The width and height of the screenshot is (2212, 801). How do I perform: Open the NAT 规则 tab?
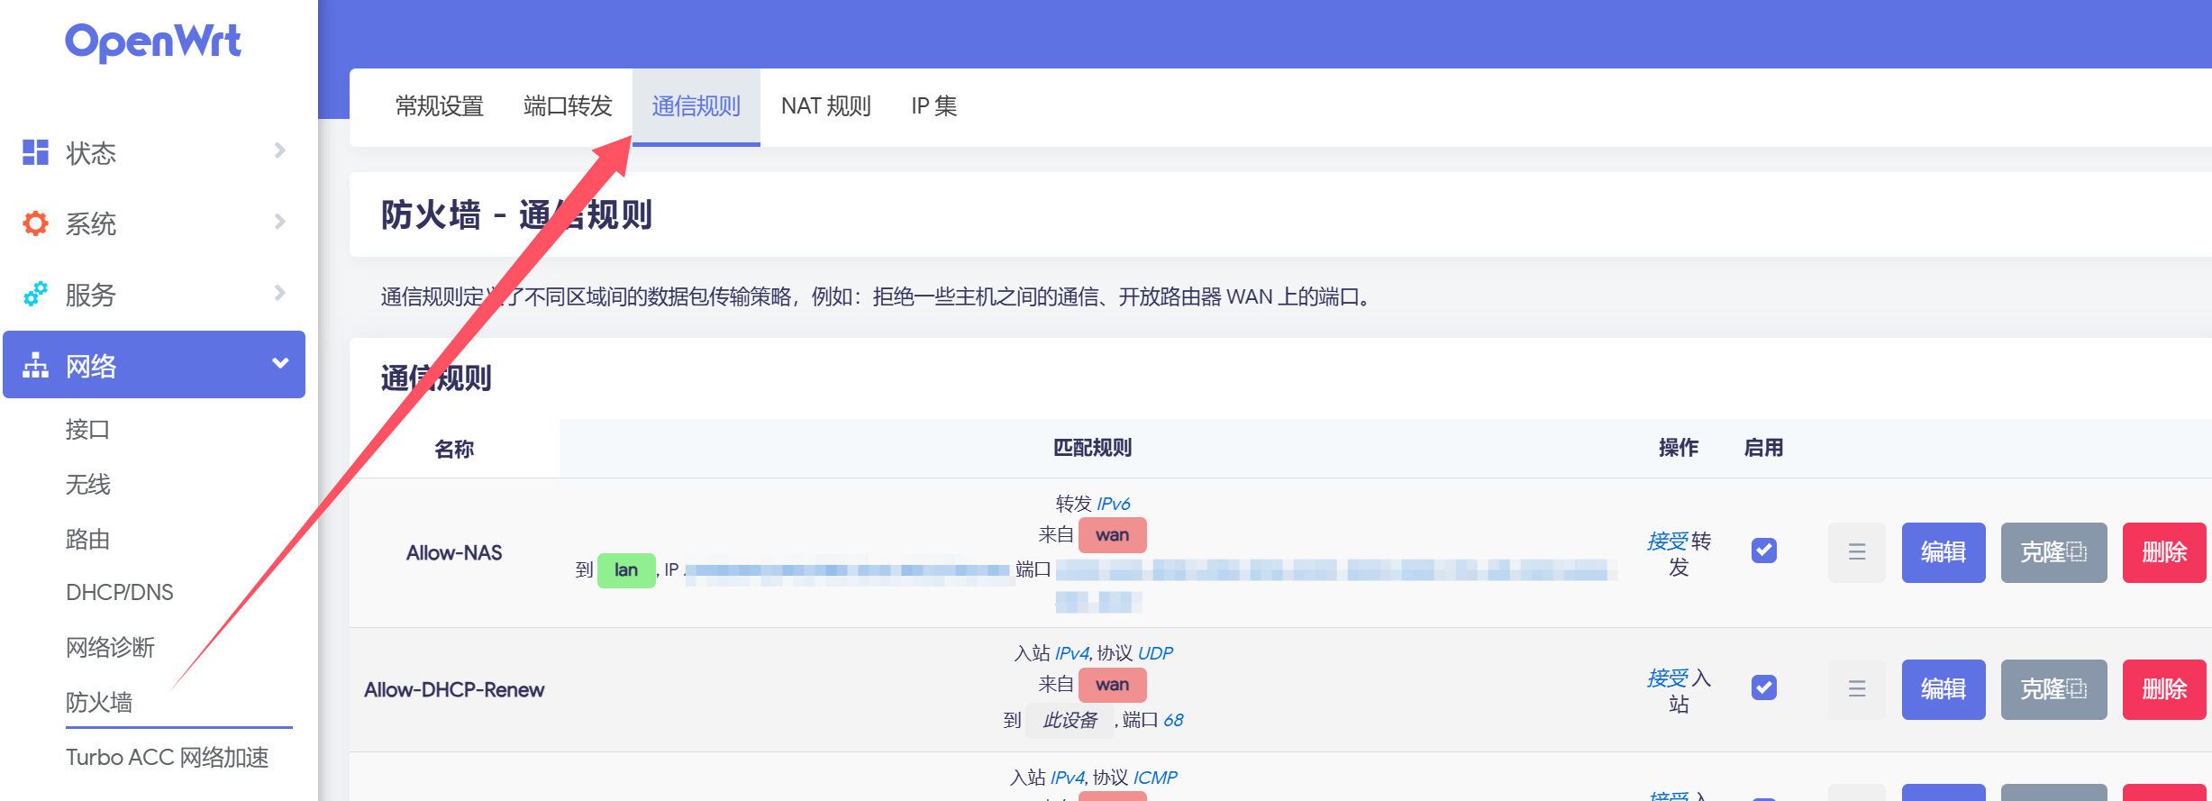click(825, 106)
